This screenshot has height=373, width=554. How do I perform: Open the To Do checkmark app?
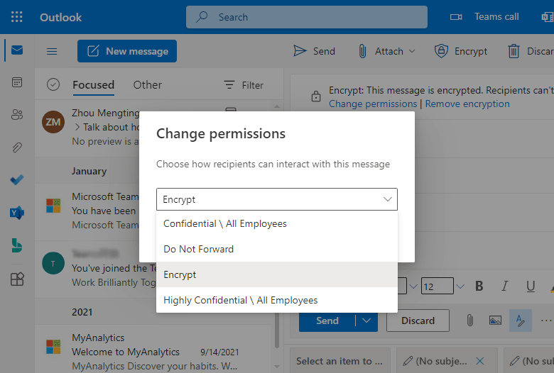pyautogui.click(x=17, y=180)
